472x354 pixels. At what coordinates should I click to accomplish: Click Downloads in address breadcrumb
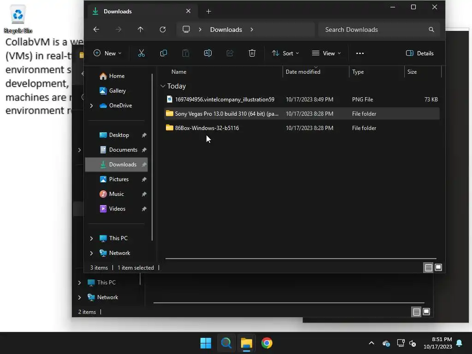(226, 29)
